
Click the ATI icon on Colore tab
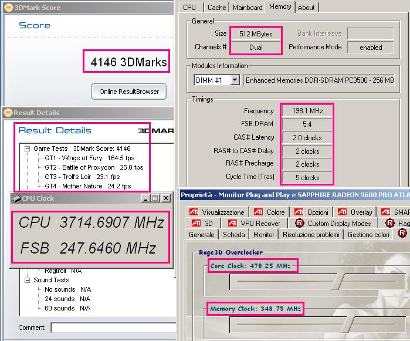click(x=258, y=212)
